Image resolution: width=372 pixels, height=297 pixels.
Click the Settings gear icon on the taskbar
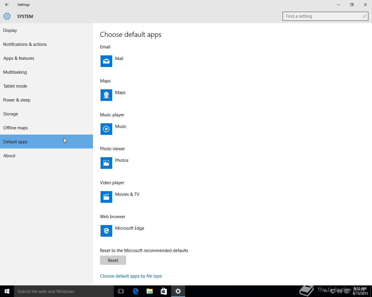click(178, 291)
